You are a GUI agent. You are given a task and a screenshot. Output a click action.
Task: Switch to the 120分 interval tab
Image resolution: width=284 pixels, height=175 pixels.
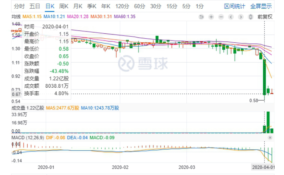point(122,6)
